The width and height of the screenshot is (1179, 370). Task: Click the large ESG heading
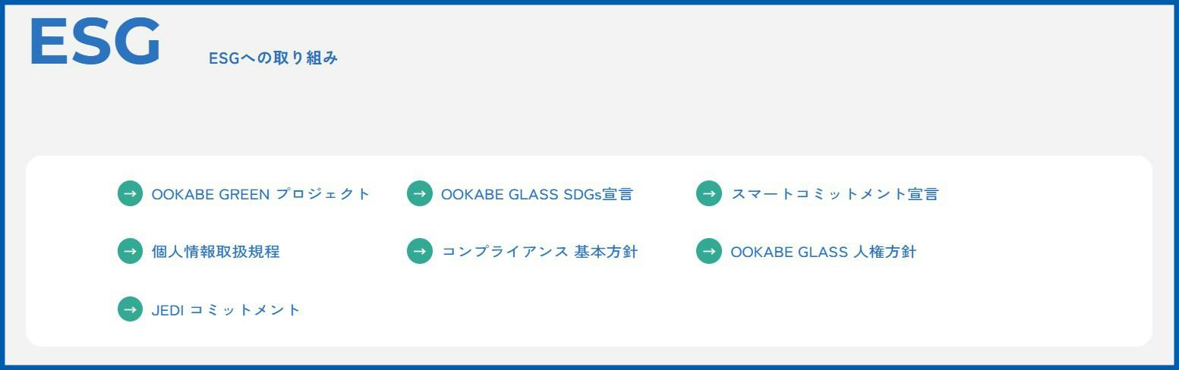(95, 42)
